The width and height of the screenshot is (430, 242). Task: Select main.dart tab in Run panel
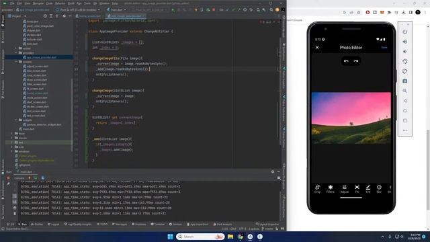(26, 172)
